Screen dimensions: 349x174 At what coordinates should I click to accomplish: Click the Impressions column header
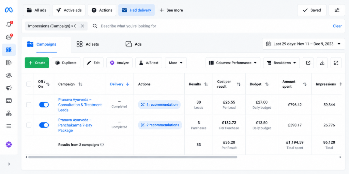coord(326,84)
